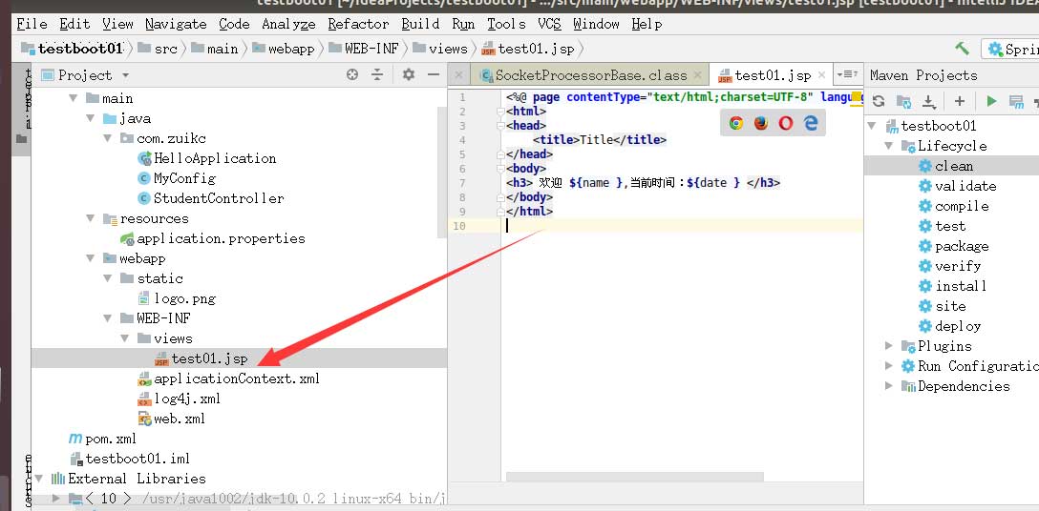
Task: Open the page in Chrome browser icon
Action: tap(735, 122)
